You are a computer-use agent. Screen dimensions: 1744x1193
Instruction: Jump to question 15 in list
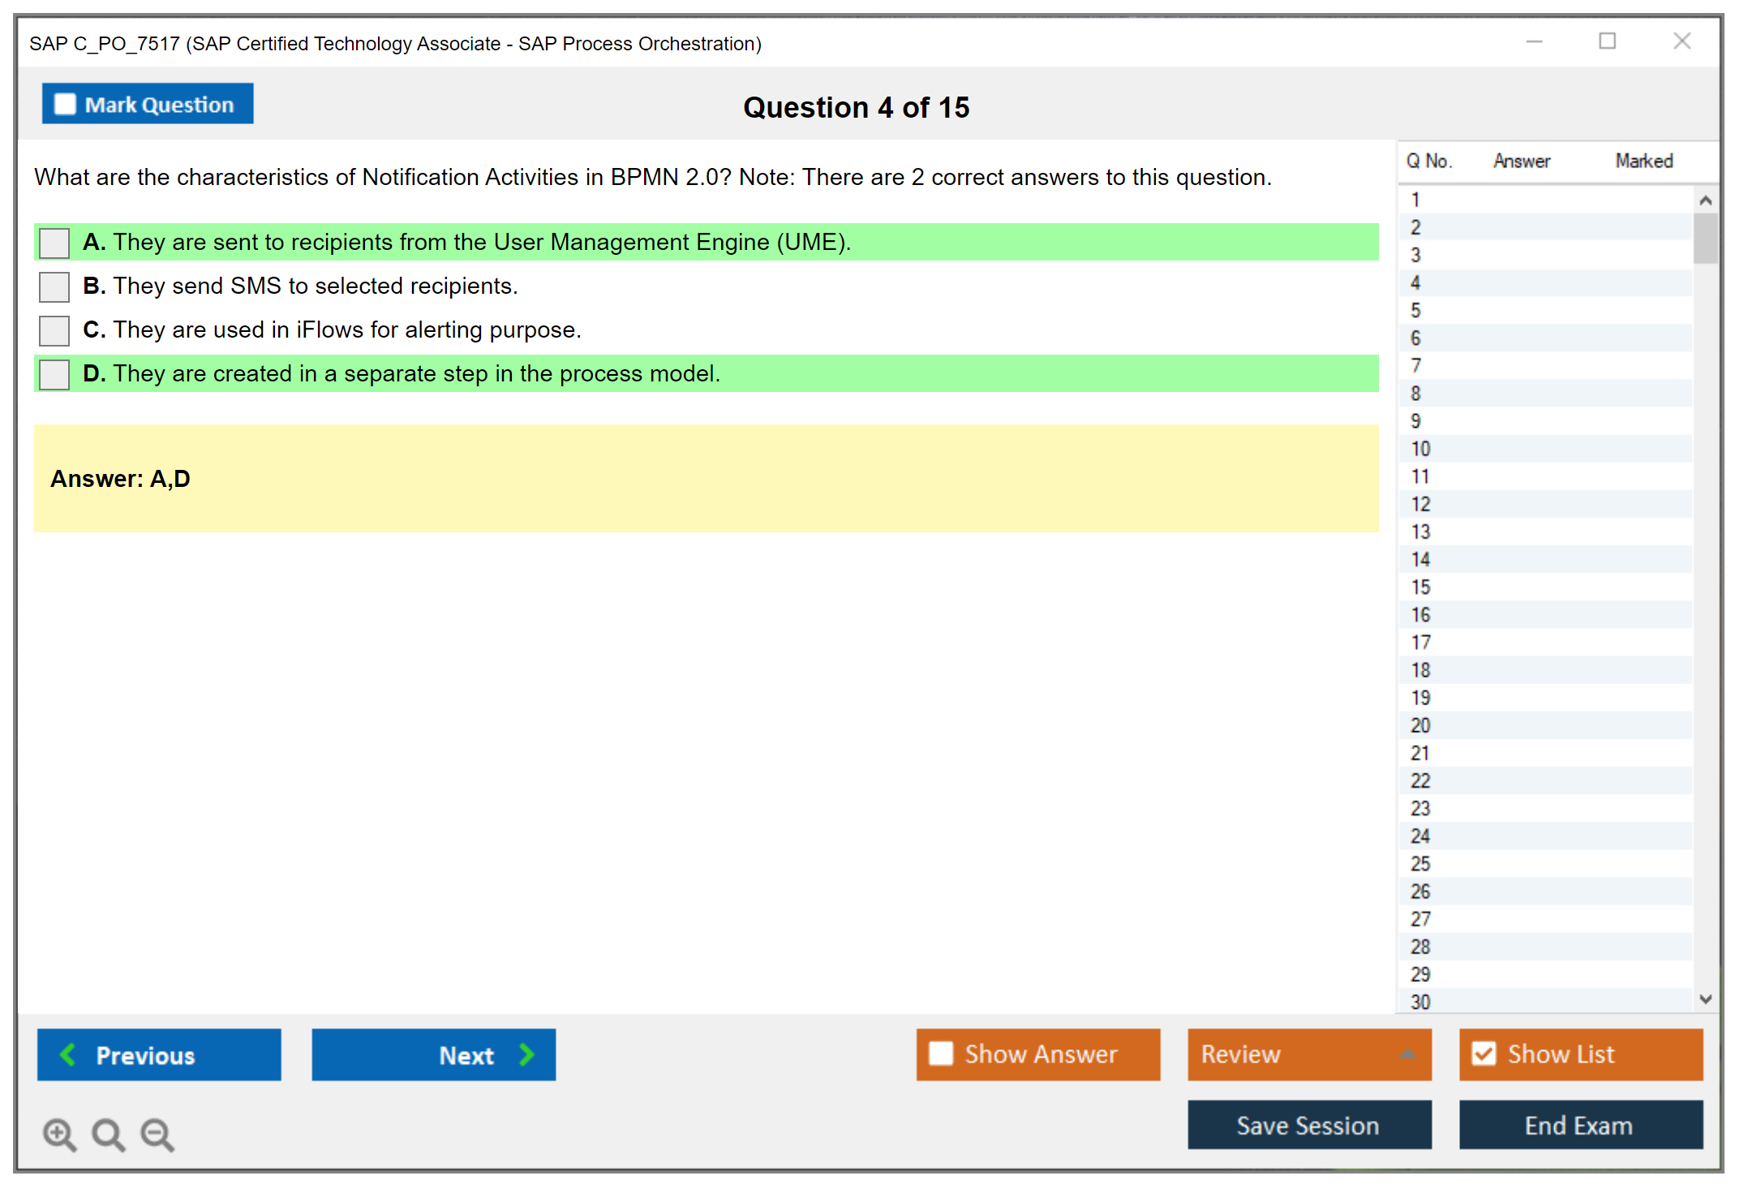pyautogui.click(x=1420, y=587)
